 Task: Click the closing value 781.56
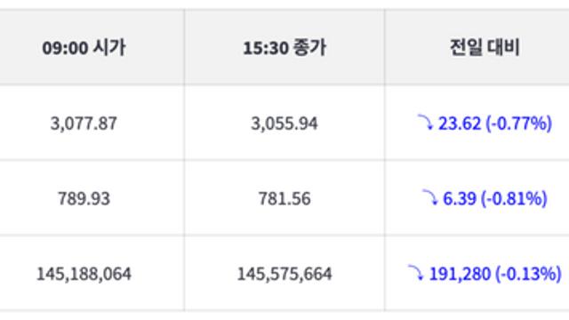point(284,198)
